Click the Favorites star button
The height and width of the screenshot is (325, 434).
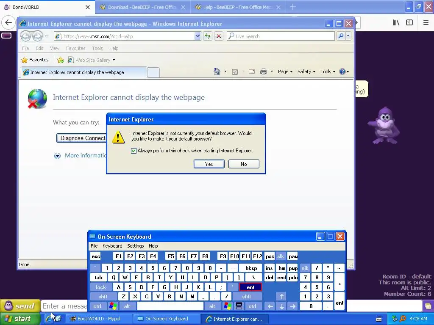[35, 60]
